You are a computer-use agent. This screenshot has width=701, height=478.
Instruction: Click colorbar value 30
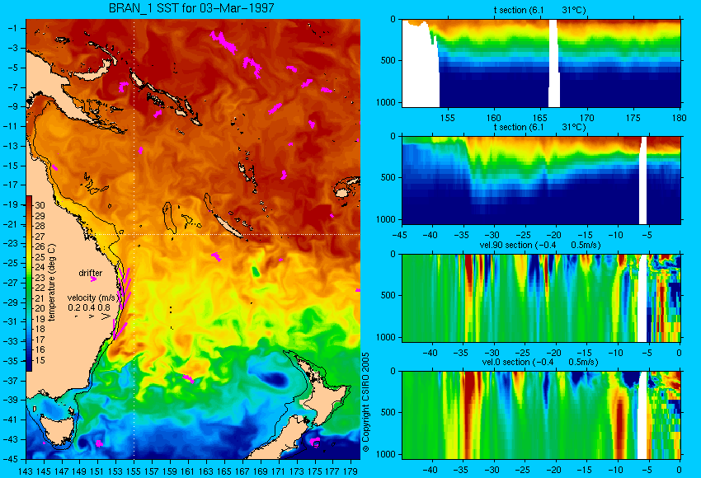tap(40, 205)
